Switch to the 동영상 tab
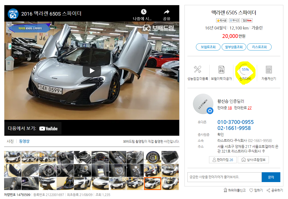The image size is (288, 199). point(24,141)
